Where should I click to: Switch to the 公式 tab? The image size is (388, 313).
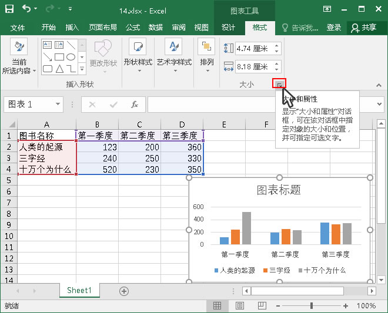click(133, 28)
